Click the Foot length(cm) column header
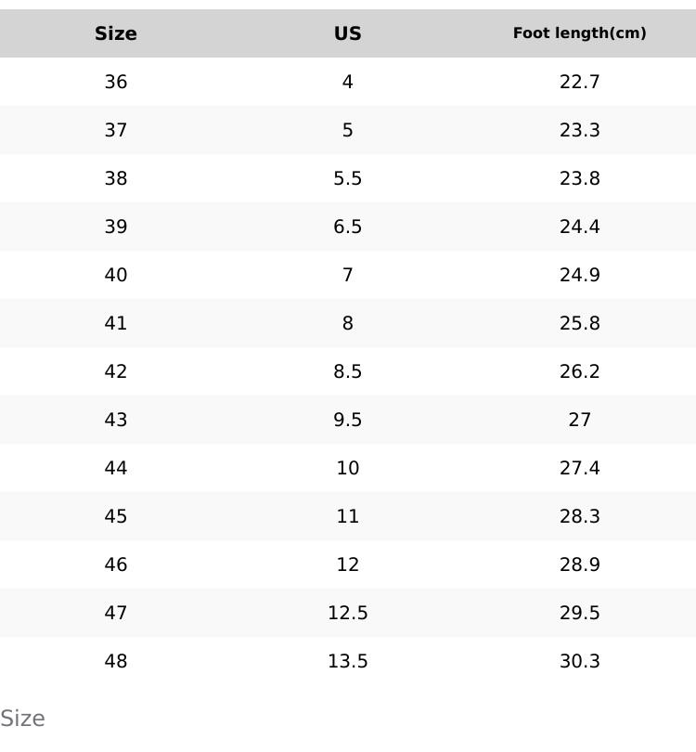 (580, 33)
